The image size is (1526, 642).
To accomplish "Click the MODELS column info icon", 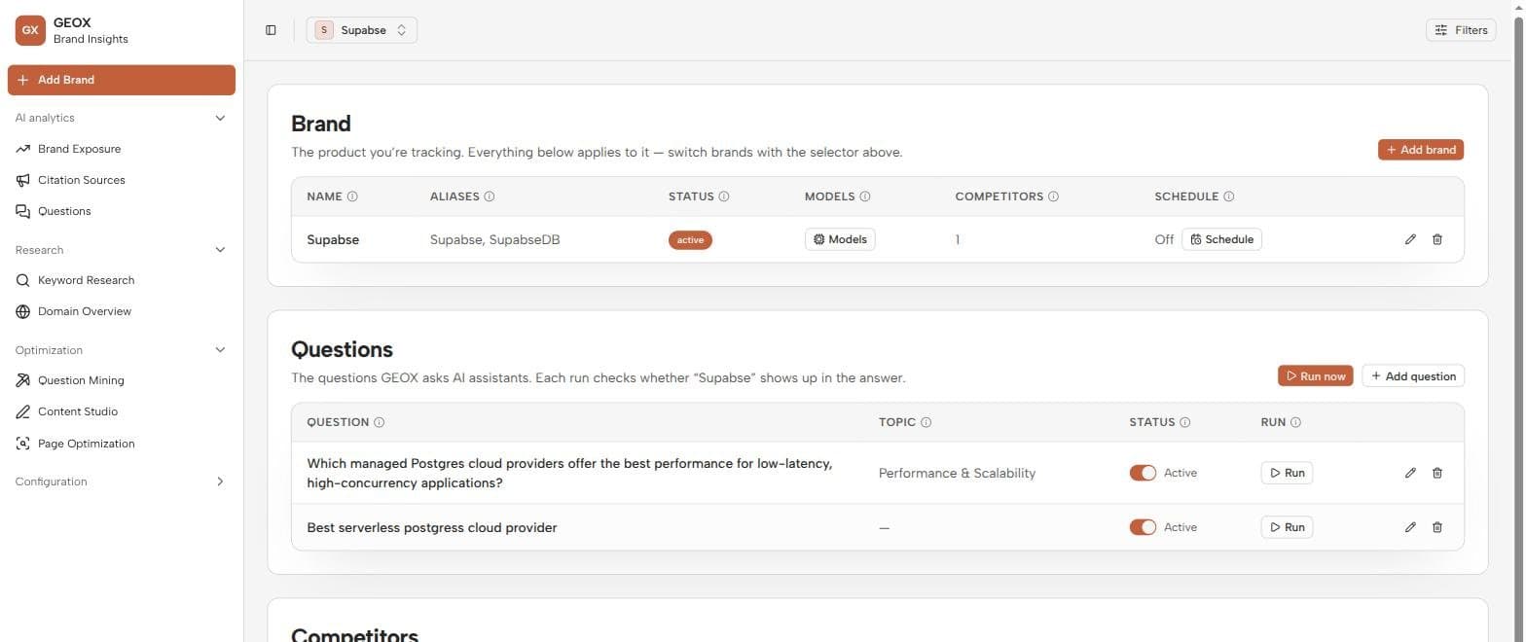I will click(865, 196).
